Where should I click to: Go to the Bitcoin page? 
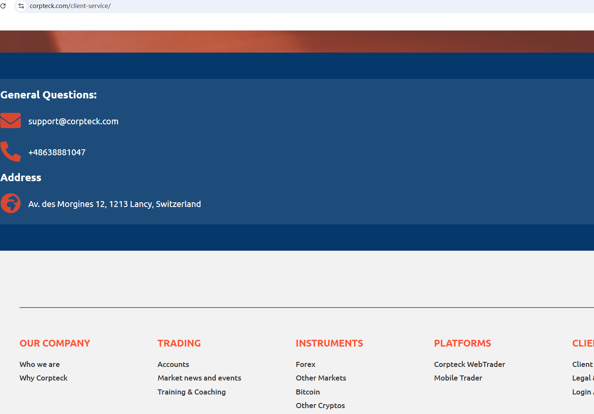tap(308, 392)
